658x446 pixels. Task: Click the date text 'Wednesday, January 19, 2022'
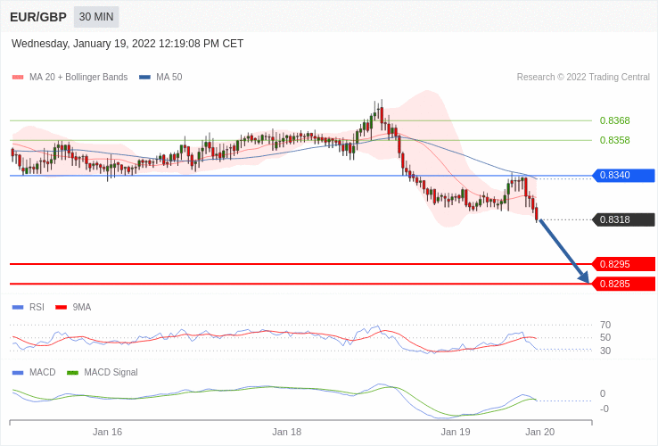(x=84, y=44)
